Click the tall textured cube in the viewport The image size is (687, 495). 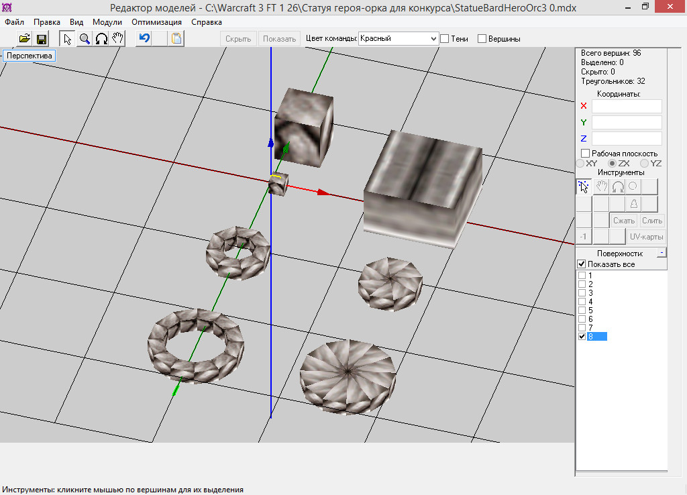(303, 127)
